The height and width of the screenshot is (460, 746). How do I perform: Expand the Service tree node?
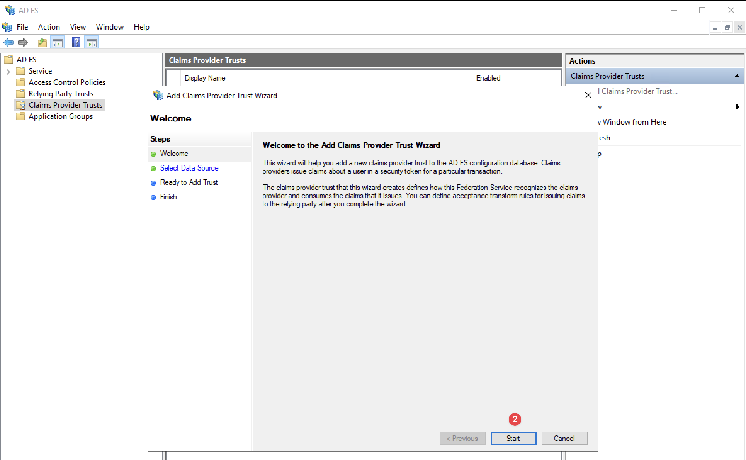8,71
